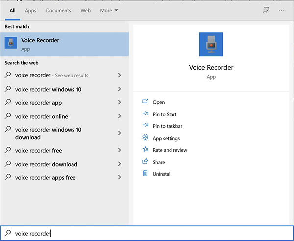Click magnifier icon beside 'voice recorder app'
This screenshot has height=241, width=294.
pos(8,102)
